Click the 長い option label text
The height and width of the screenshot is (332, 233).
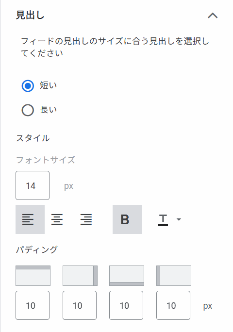tap(49, 110)
